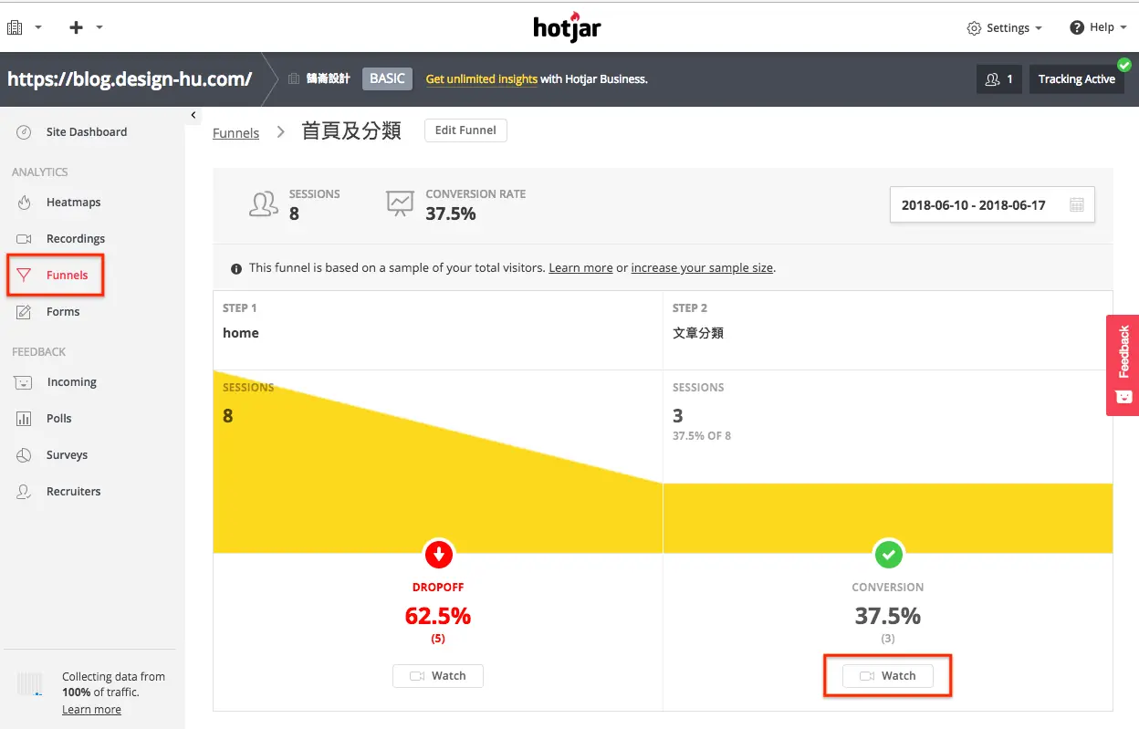Image resolution: width=1139 pixels, height=729 pixels.
Task: Click the step 2 '文章分類' label
Action: click(x=698, y=333)
